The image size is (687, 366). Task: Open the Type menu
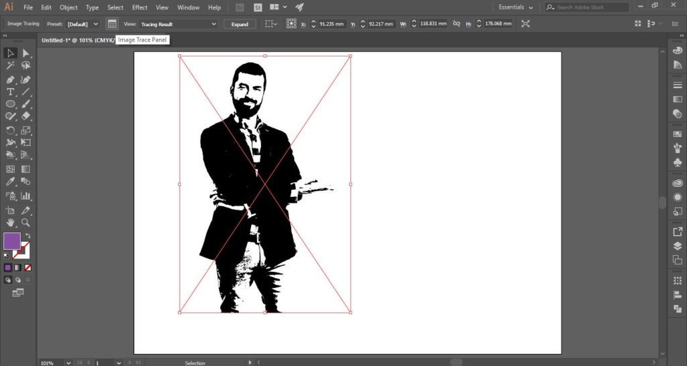click(92, 7)
